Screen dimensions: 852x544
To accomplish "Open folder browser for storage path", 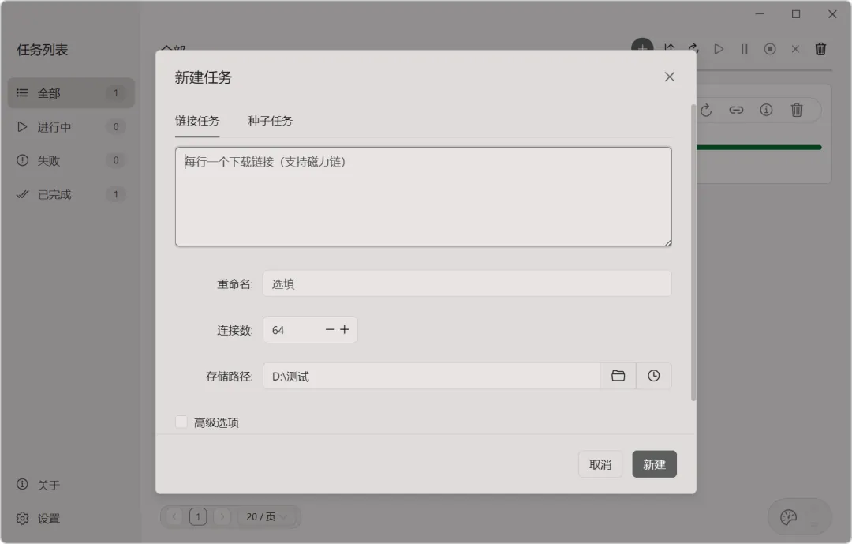I will coord(618,376).
